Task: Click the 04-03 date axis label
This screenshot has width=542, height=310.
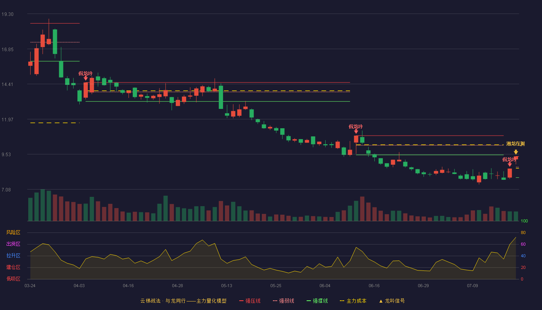Action: pos(79,286)
